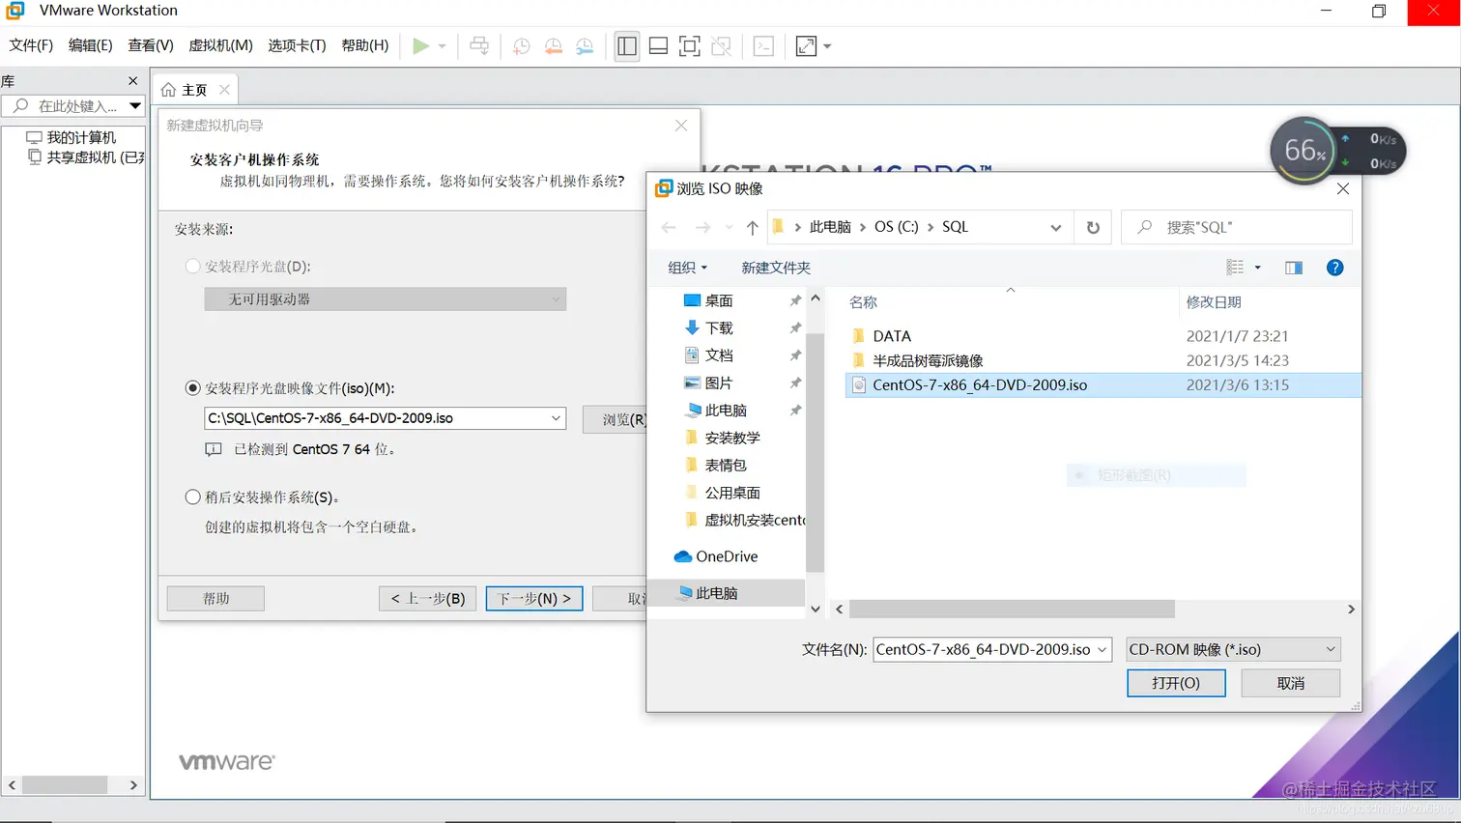This screenshot has height=823, width=1461.
Task: Click the change view layout icon
Action: pyautogui.click(x=1235, y=268)
